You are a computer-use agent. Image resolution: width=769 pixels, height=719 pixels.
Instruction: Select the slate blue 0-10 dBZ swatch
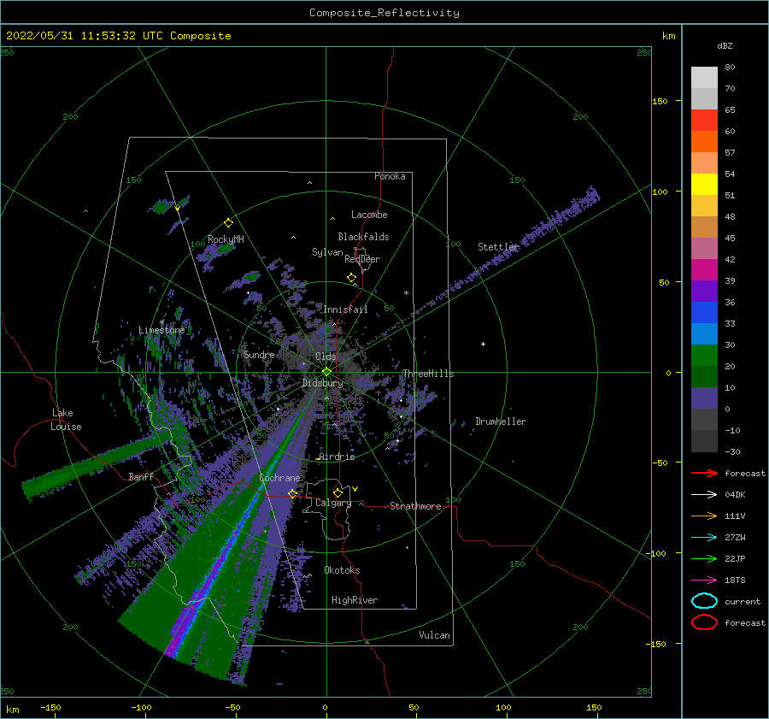pyautogui.click(x=704, y=398)
